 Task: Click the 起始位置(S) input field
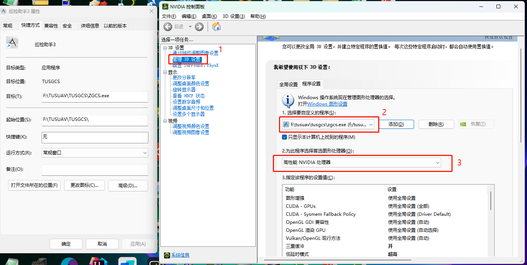pos(95,120)
